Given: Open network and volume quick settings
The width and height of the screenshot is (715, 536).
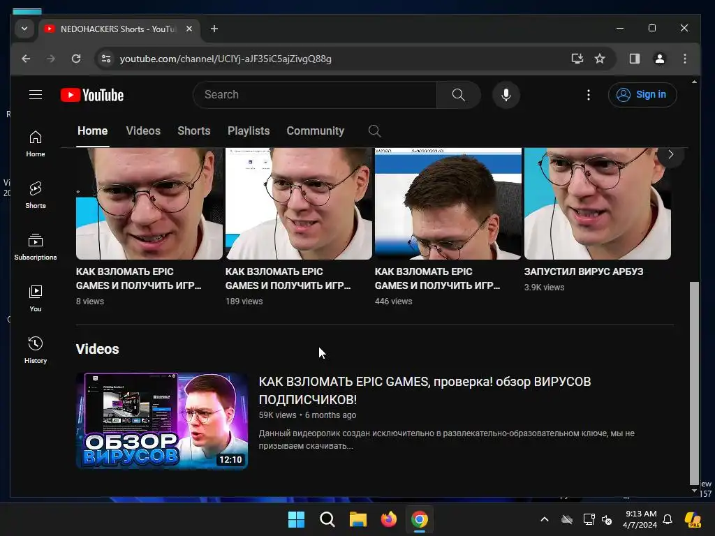Looking at the screenshot, I should coord(598,519).
